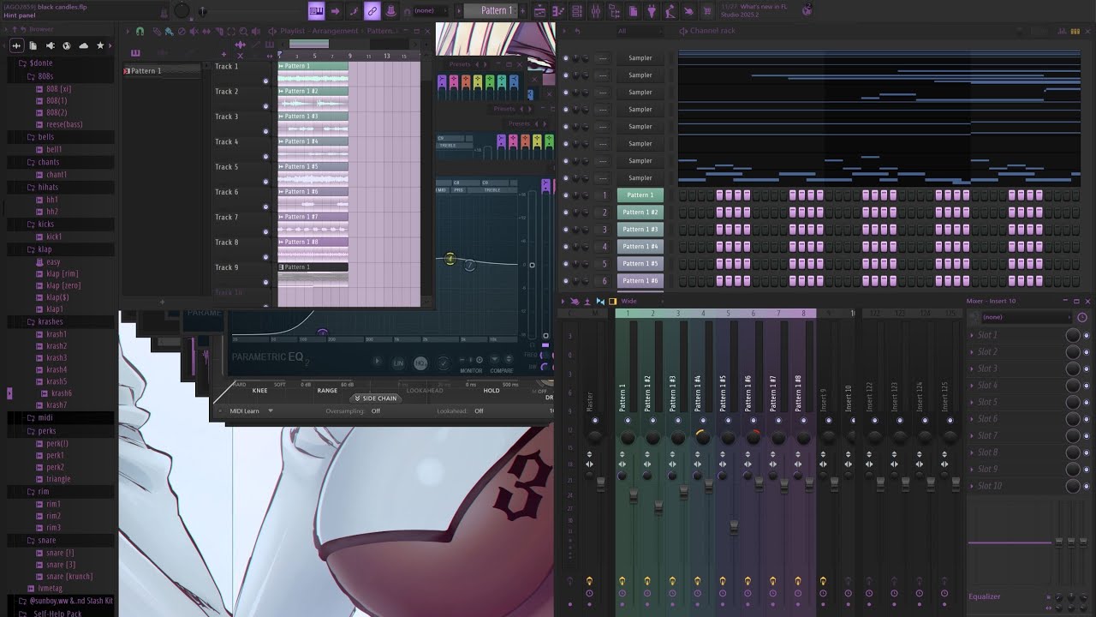
Task: Click the Pattern 1 mixer track fader
Action: click(x=634, y=496)
